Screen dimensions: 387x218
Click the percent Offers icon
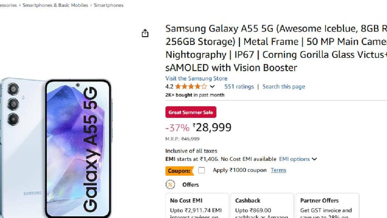point(170,185)
